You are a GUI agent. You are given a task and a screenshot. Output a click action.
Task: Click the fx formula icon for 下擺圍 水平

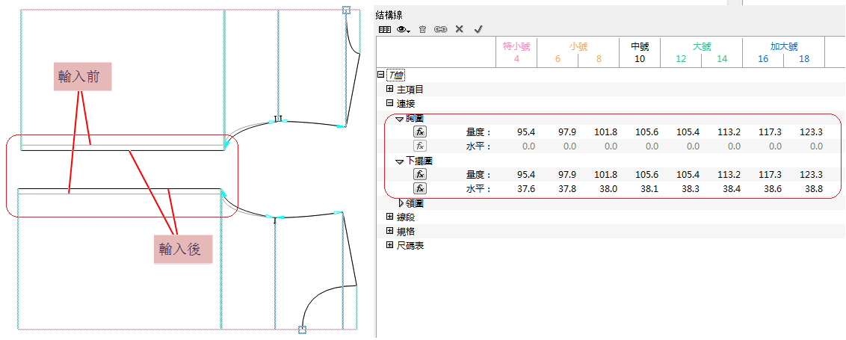tap(421, 189)
